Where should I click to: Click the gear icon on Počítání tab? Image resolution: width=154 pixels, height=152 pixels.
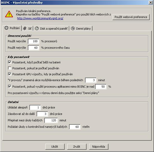pyautogui.click(x=6, y=28)
